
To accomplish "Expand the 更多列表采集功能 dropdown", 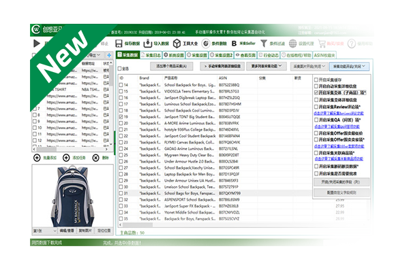I will 267,66.
